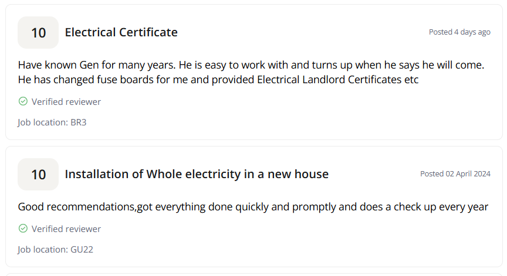
Task: Click Job location BR3 text
Action: point(52,122)
